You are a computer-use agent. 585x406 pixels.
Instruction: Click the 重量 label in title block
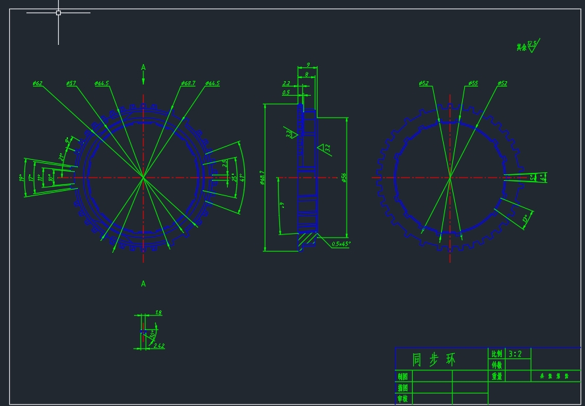pos(497,376)
